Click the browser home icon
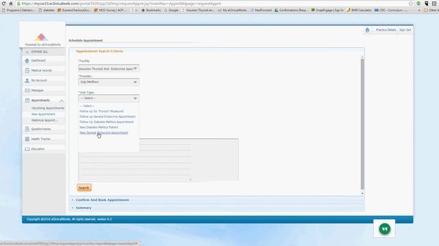Image resolution: width=439 pixels, height=246 pixels. click(x=11, y=3)
